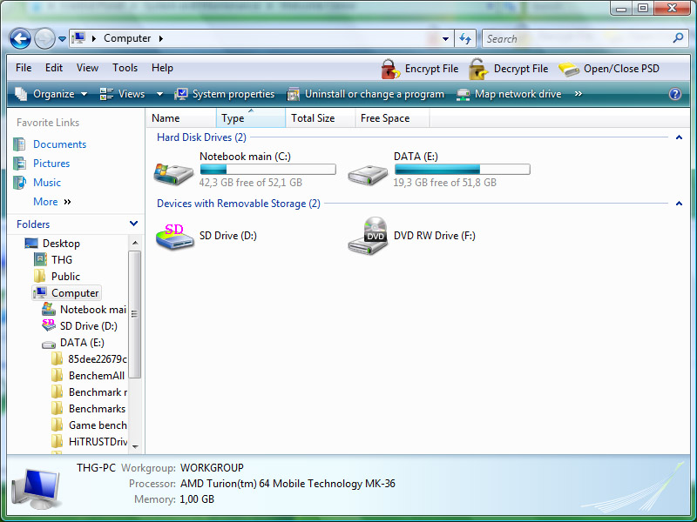The width and height of the screenshot is (697, 522).
Task: Click the Back navigation arrow
Action: pyautogui.click(x=20, y=38)
